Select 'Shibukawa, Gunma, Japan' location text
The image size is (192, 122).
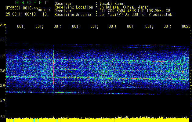tap(124, 7)
